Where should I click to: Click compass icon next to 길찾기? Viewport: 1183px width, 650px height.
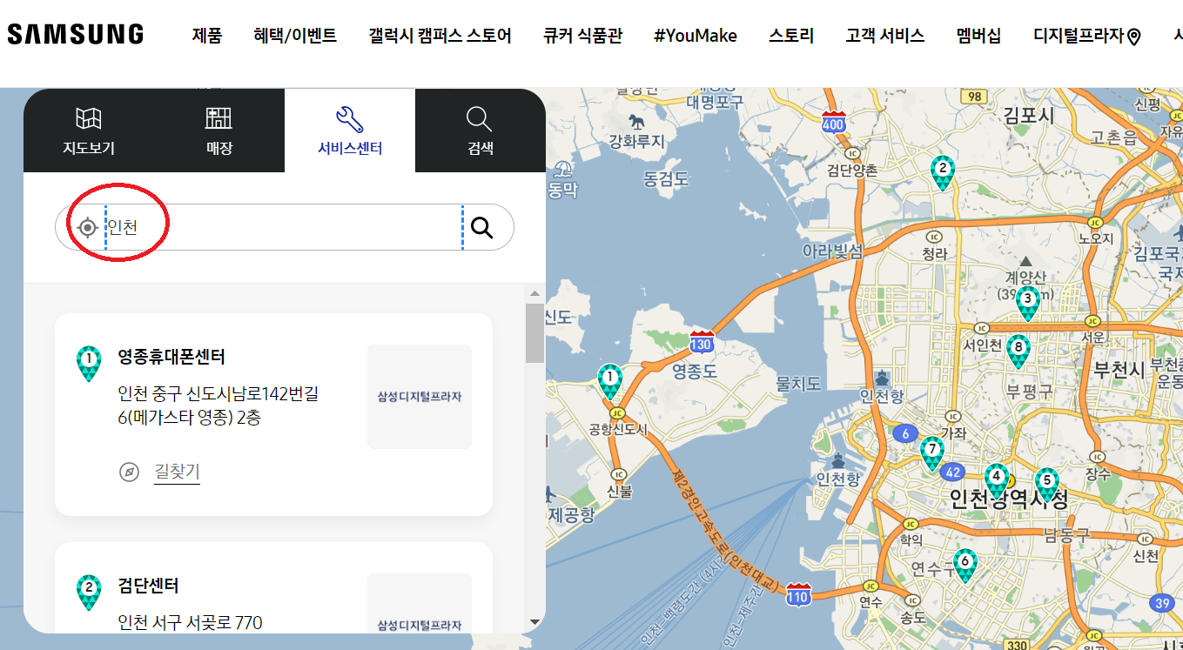pyautogui.click(x=129, y=472)
